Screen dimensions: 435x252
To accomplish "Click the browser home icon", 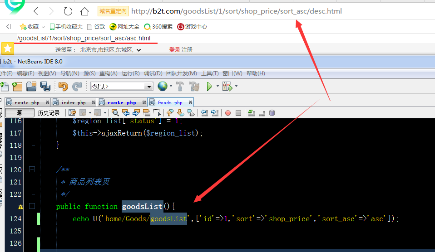I will click(84, 11).
